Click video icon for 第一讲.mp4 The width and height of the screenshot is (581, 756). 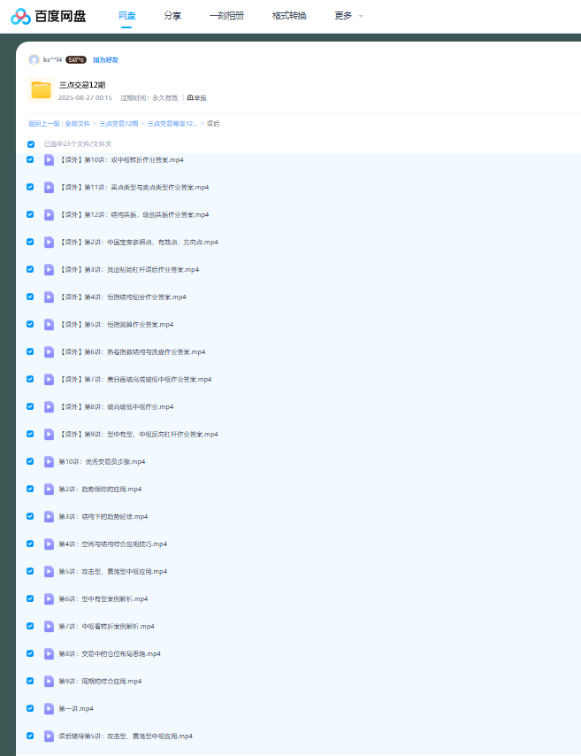(x=50, y=708)
